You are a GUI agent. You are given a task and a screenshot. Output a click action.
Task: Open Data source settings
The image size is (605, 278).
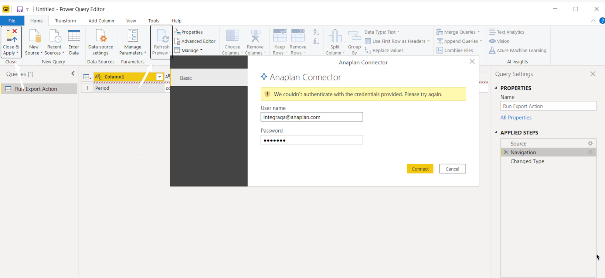(101, 42)
